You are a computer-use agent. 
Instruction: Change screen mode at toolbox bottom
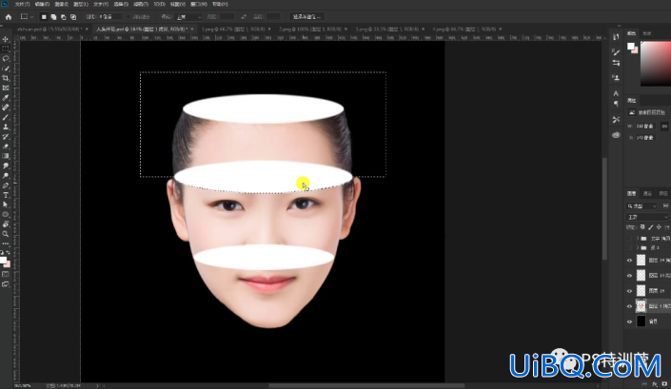6,284
